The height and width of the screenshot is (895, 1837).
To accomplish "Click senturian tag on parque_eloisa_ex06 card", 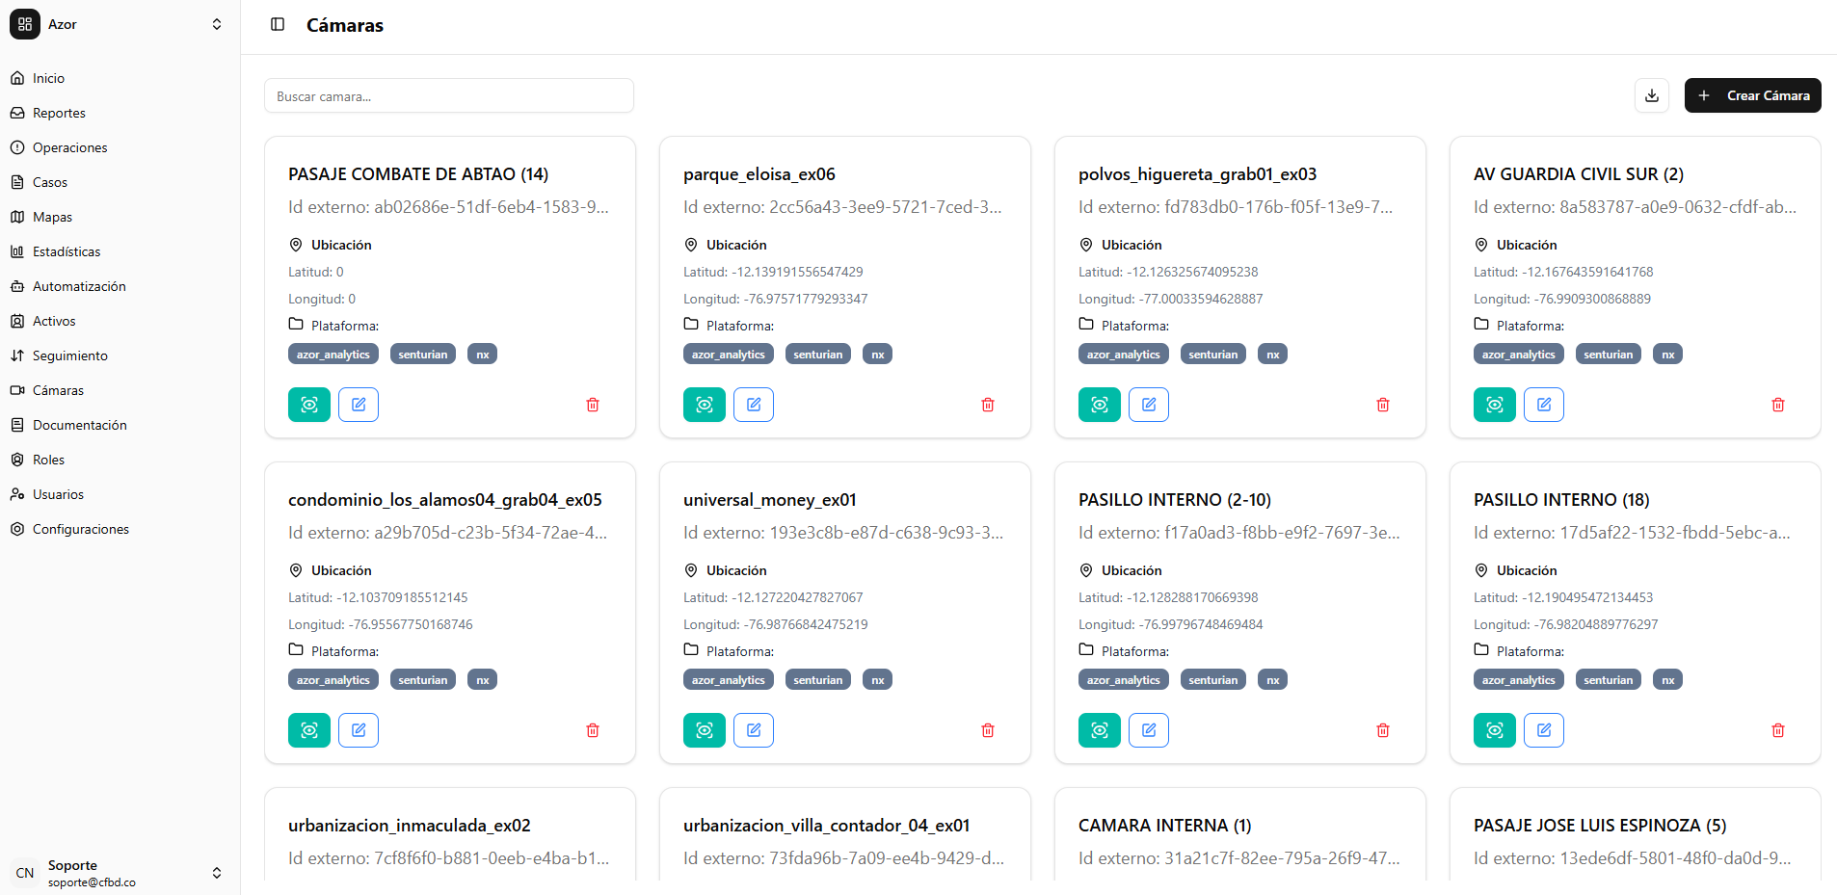I will [x=818, y=355].
